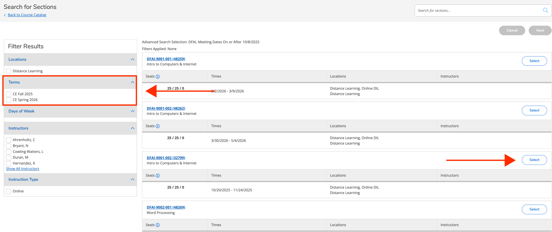Click Seats info icon for DFAI-9001-001 (48259)

(x=158, y=77)
